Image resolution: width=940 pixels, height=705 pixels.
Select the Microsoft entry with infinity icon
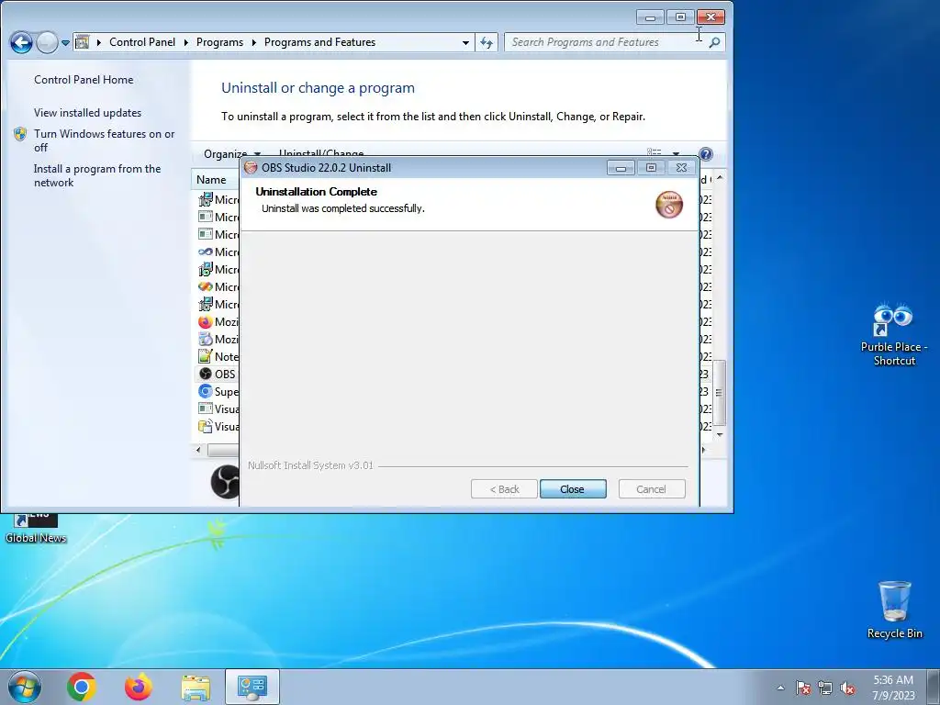206,252
